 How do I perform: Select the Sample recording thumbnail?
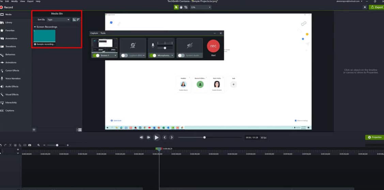[45, 36]
